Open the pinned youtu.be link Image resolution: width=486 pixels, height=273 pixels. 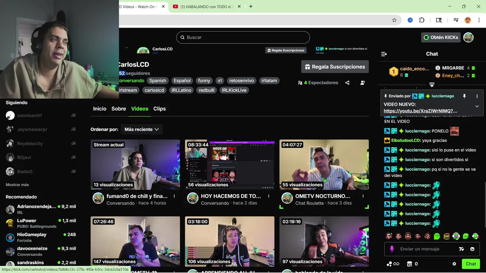click(420, 111)
